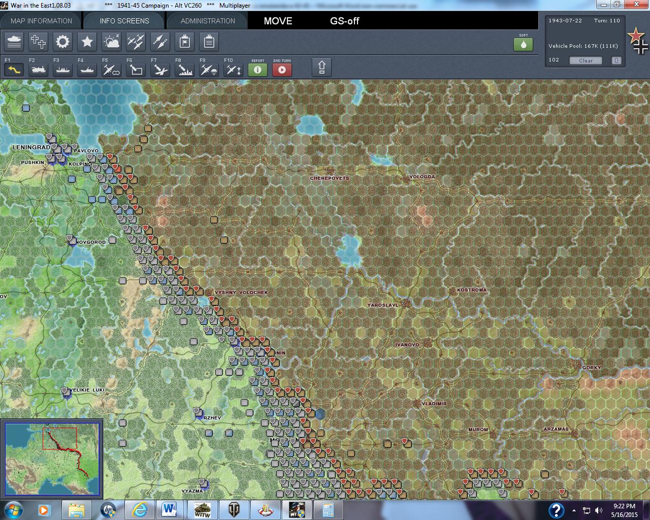Click the minimap overview in the corner

point(52,459)
